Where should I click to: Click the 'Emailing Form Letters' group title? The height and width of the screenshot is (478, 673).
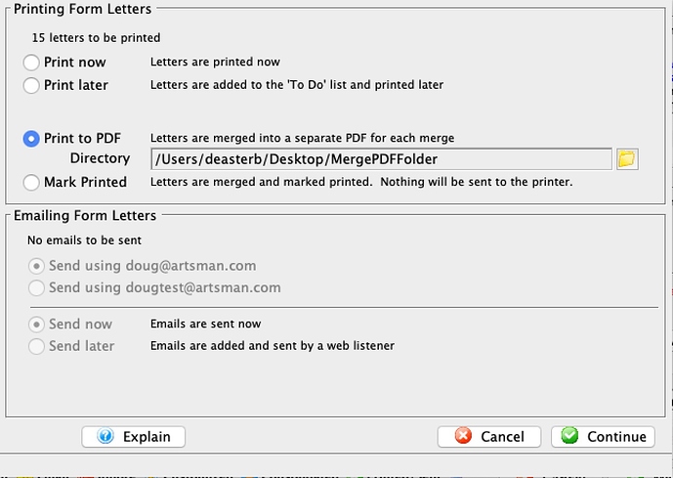pos(85,215)
